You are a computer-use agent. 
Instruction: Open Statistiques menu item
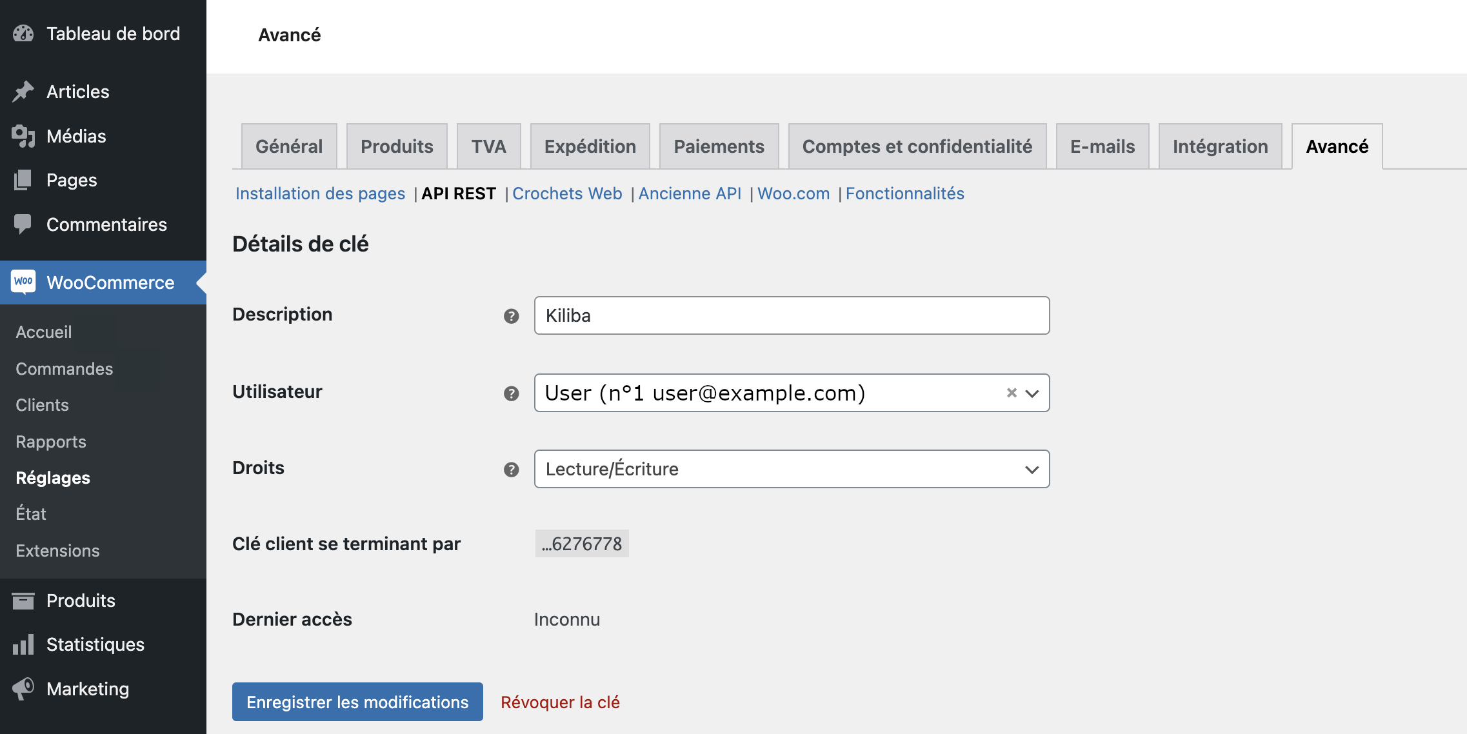pos(103,644)
